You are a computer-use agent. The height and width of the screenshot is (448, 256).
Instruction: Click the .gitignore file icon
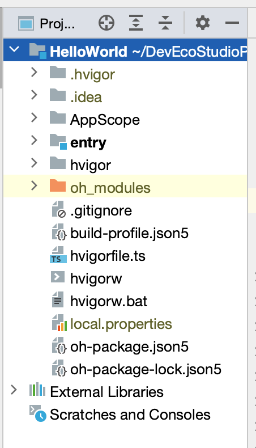58,209
